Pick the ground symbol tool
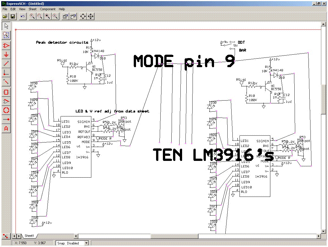 pyautogui.click(x=6, y=55)
